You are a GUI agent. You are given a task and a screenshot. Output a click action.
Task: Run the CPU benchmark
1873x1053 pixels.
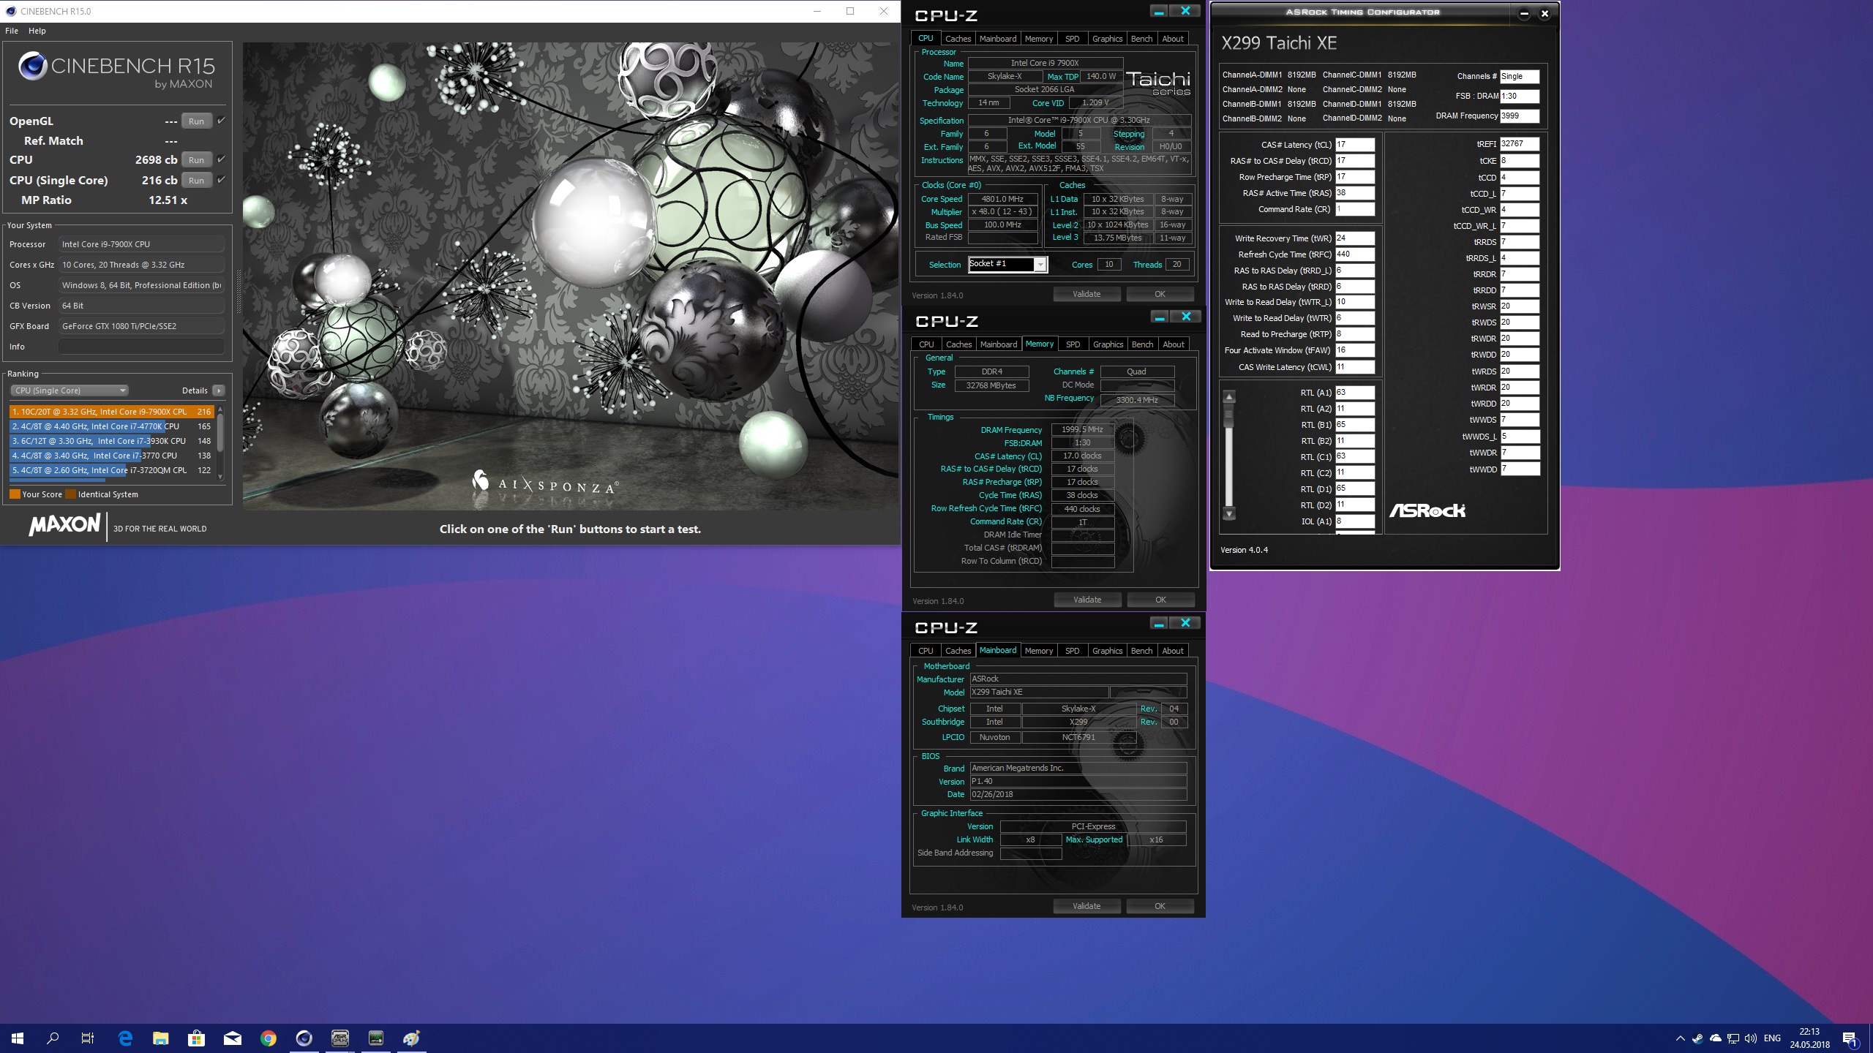tap(196, 160)
